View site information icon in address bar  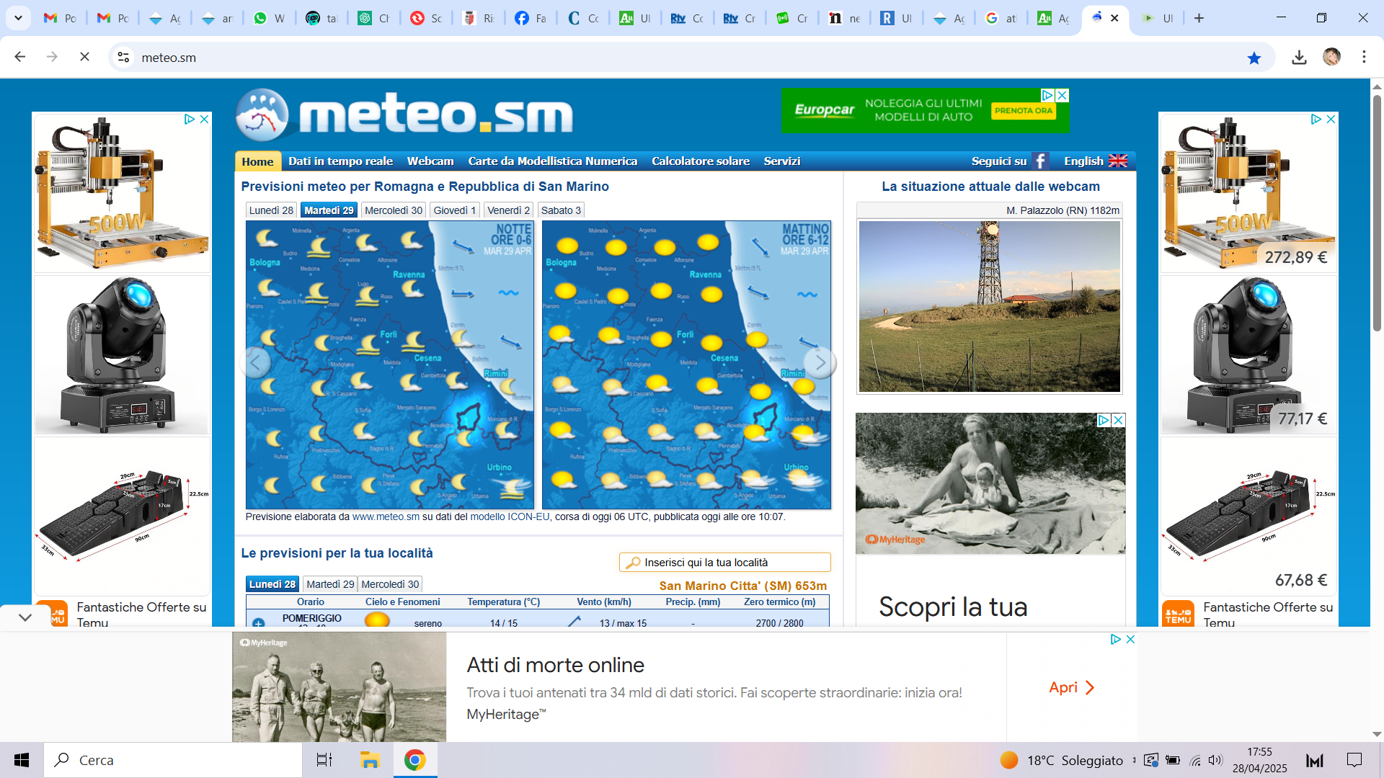[123, 57]
